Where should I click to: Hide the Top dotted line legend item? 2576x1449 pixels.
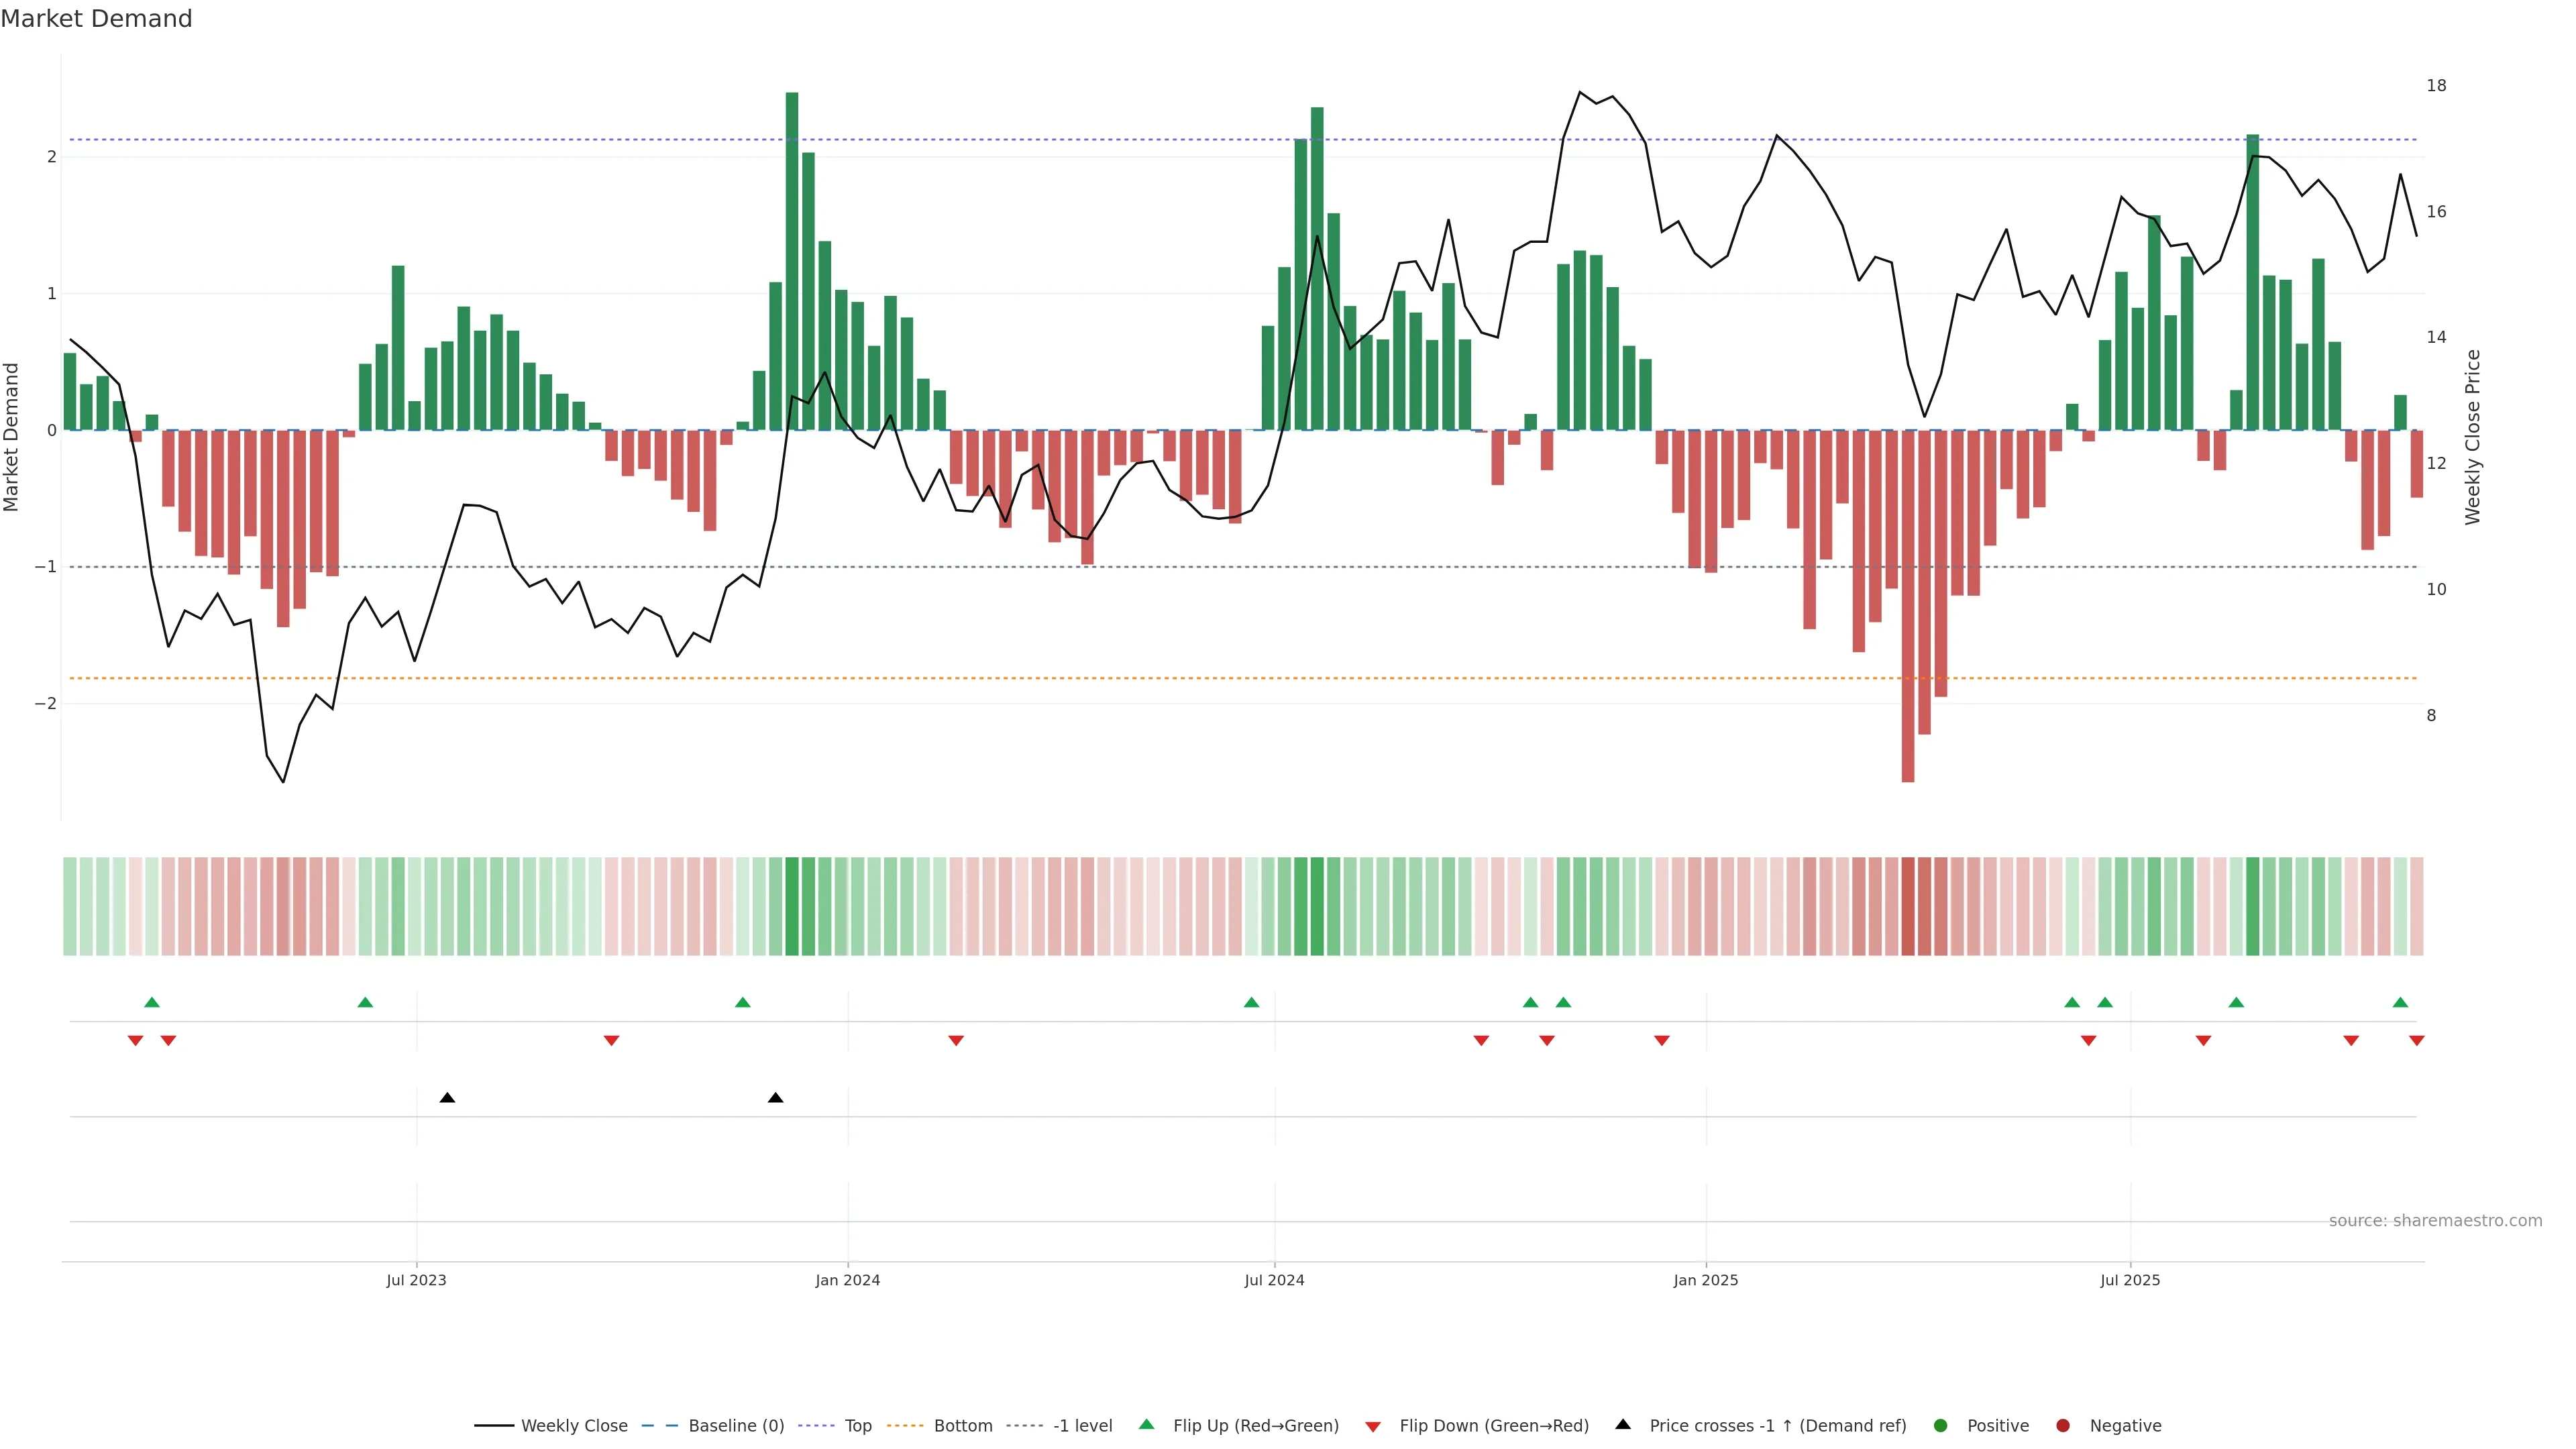coord(857,1426)
